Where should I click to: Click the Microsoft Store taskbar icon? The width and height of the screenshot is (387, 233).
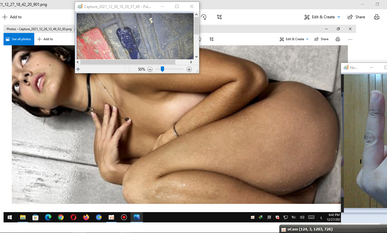pyautogui.click(x=35, y=217)
